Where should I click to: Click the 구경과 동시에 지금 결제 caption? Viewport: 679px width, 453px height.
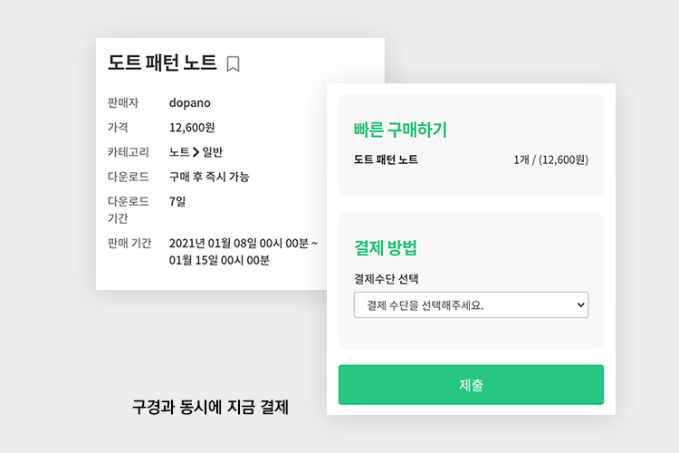click(x=210, y=407)
